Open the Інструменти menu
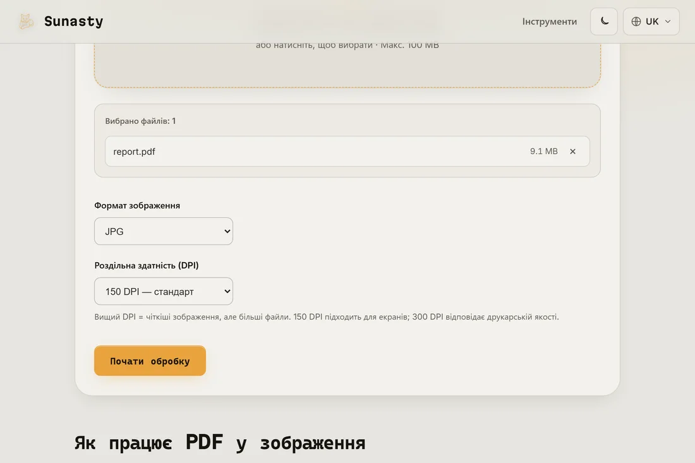The image size is (695, 463). (549, 21)
